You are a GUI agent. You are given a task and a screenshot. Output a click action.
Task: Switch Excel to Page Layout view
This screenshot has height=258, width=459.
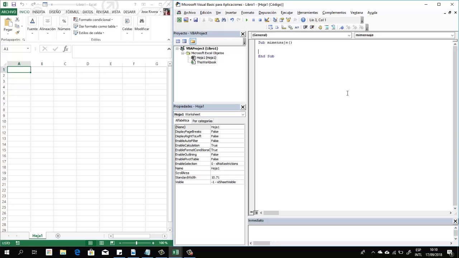coord(101,243)
